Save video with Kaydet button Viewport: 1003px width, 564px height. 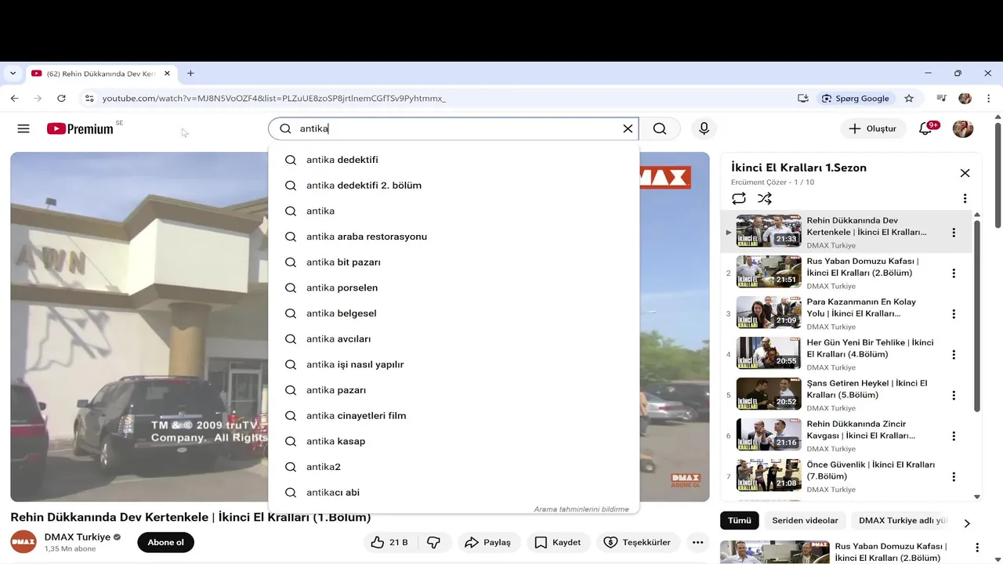pyautogui.click(x=558, y=542)
